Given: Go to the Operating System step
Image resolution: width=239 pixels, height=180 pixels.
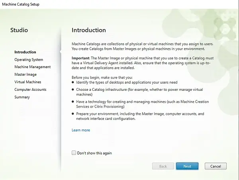Looking at the screenshot, I should (29, 60).
